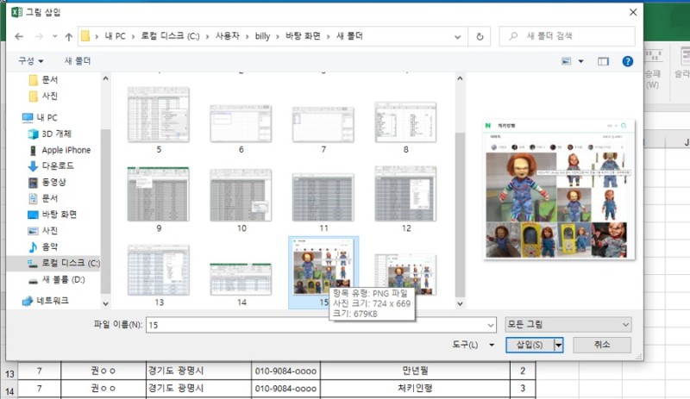
Task: Open 다운로드 folder
Action: pos(51,165)
